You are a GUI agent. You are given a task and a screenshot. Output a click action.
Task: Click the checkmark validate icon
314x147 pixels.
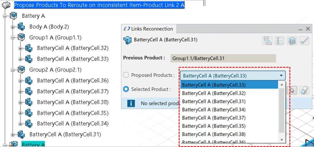[304, 41]
